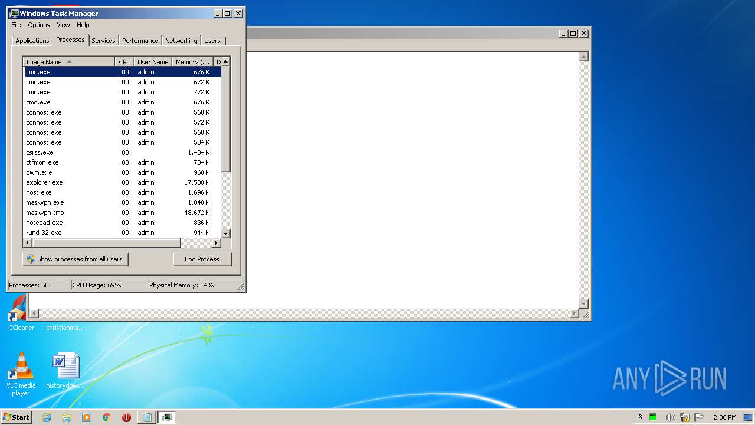
Task: Select the notepad.exe process row
Action: coord(122,223)
